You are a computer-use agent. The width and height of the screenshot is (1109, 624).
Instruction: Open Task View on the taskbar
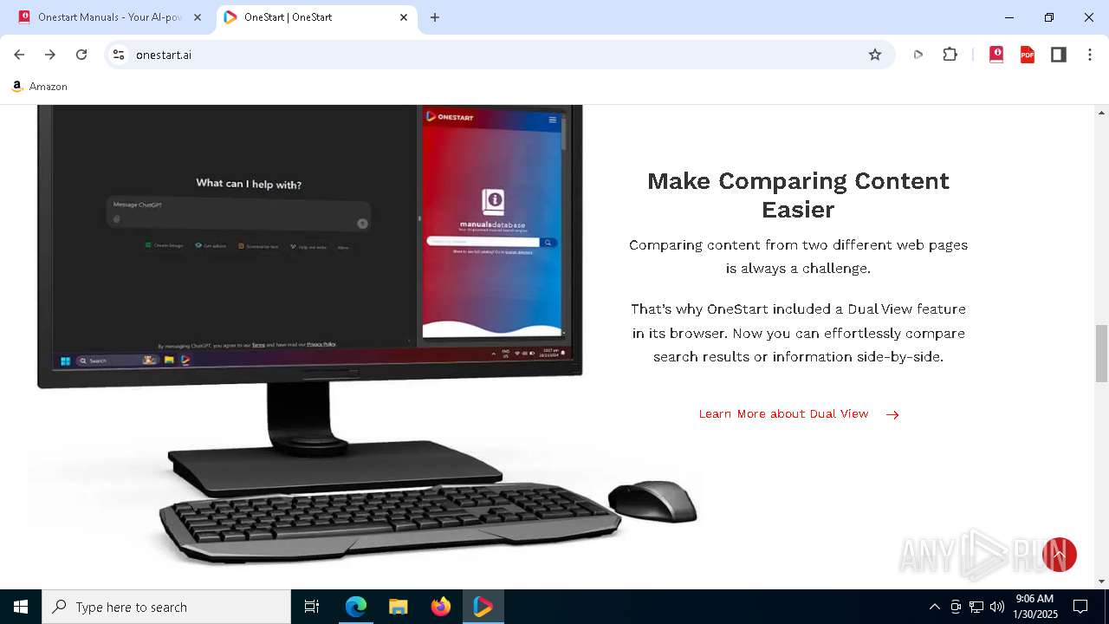tap(312, 607)
